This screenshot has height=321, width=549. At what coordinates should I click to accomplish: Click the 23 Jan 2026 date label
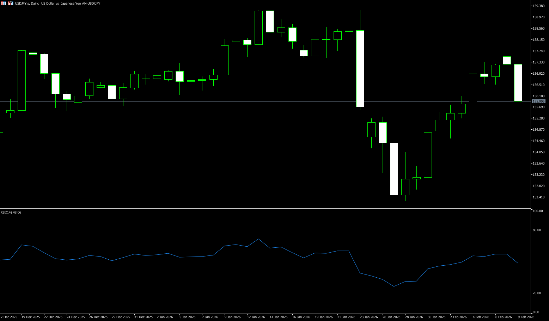coord(369,317)
